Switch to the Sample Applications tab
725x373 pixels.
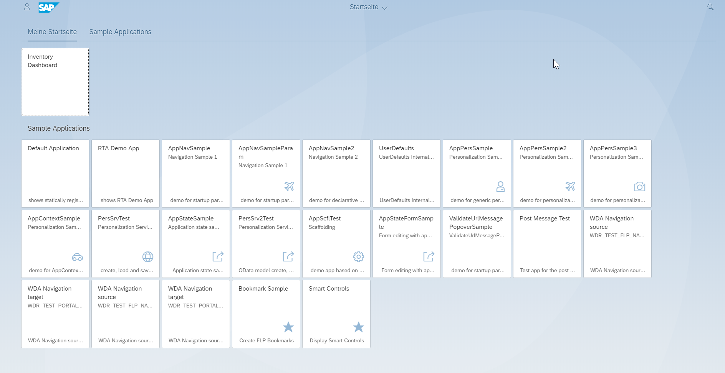point(120,32)
